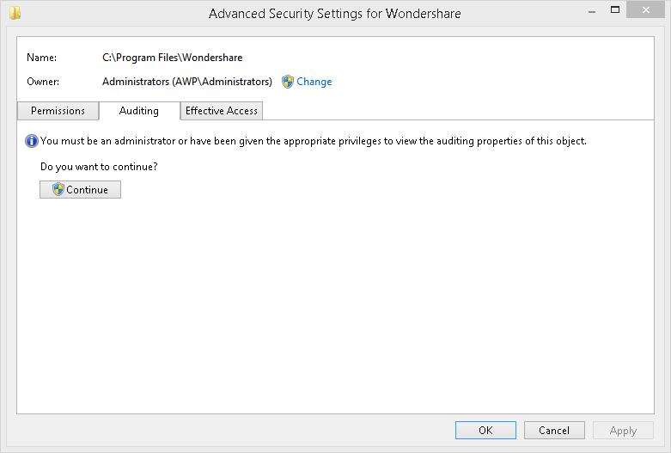Click the "Do you want to continue?" text
The height and width of the screenshot is (453, 671).
click(x=99, y=166)
